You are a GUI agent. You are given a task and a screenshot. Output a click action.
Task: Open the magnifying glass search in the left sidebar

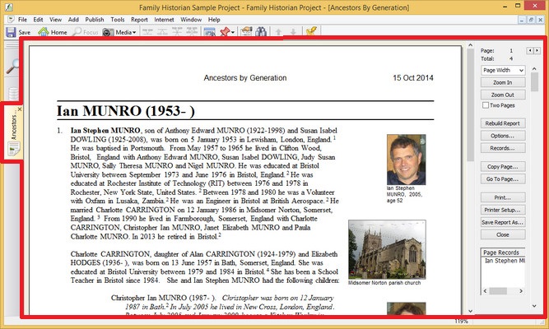(13, 69)
